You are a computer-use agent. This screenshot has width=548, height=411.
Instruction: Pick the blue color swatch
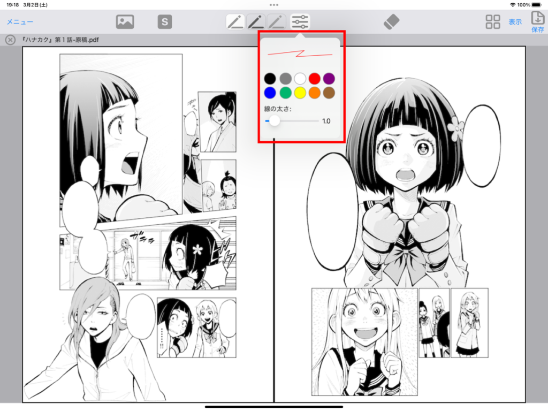coord(270,93)
